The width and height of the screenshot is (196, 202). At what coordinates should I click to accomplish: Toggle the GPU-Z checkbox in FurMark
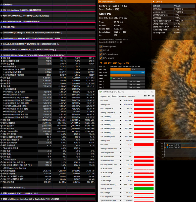[101, 50]
